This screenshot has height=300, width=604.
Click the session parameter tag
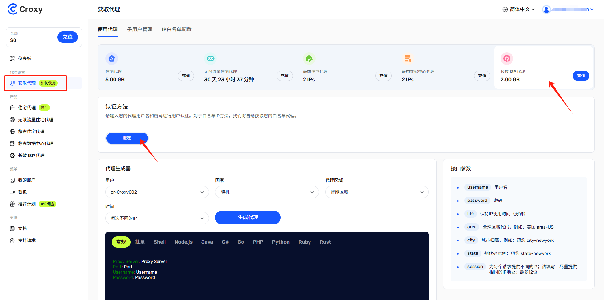[475, 267]
